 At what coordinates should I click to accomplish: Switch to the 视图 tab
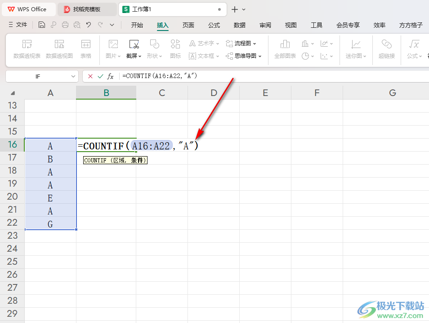pyautogui.click(x=291, y=25)
